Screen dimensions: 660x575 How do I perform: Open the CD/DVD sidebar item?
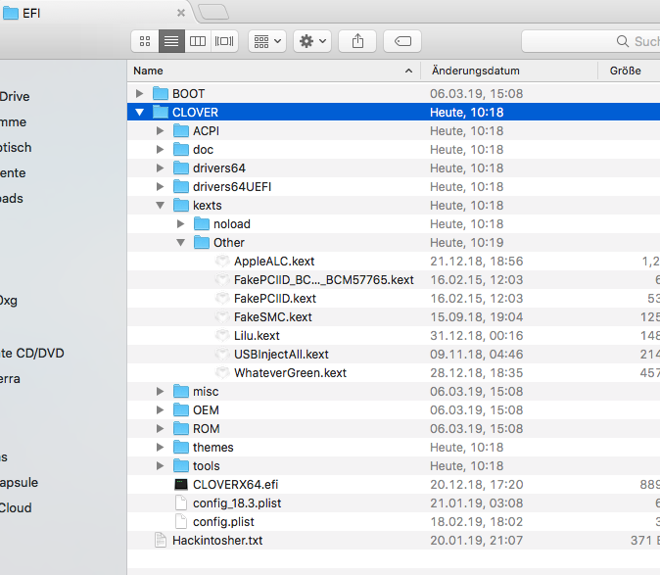click(x=32, y=353)
